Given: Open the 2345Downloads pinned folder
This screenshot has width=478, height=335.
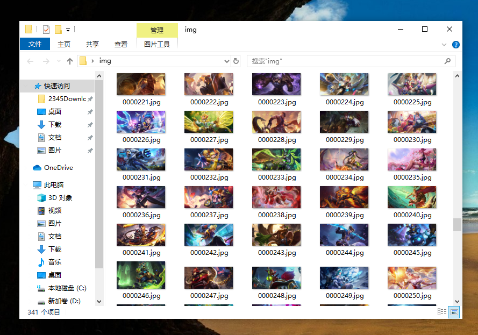Looking at the screenshot, I should click(67, 99).
